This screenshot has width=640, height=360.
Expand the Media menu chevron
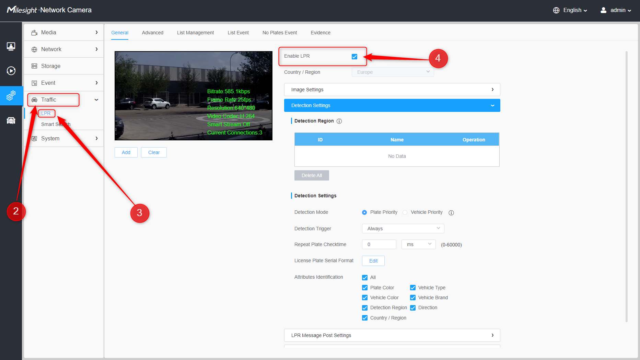96,33
